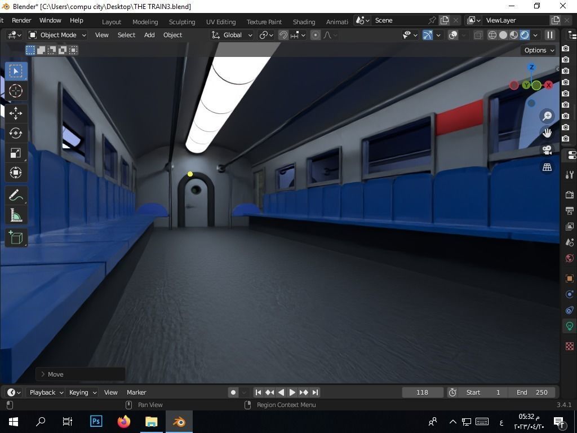Select the Select Box tool

click(16, 71)
